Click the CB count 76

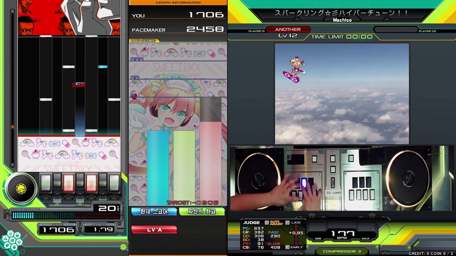(261, 248)
